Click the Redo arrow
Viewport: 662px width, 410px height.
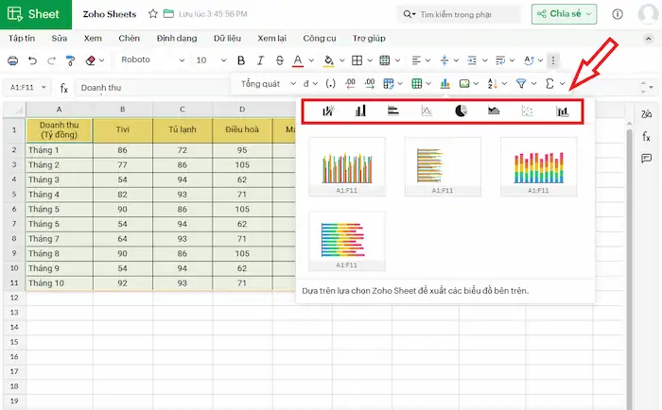(x=51, y=60)
